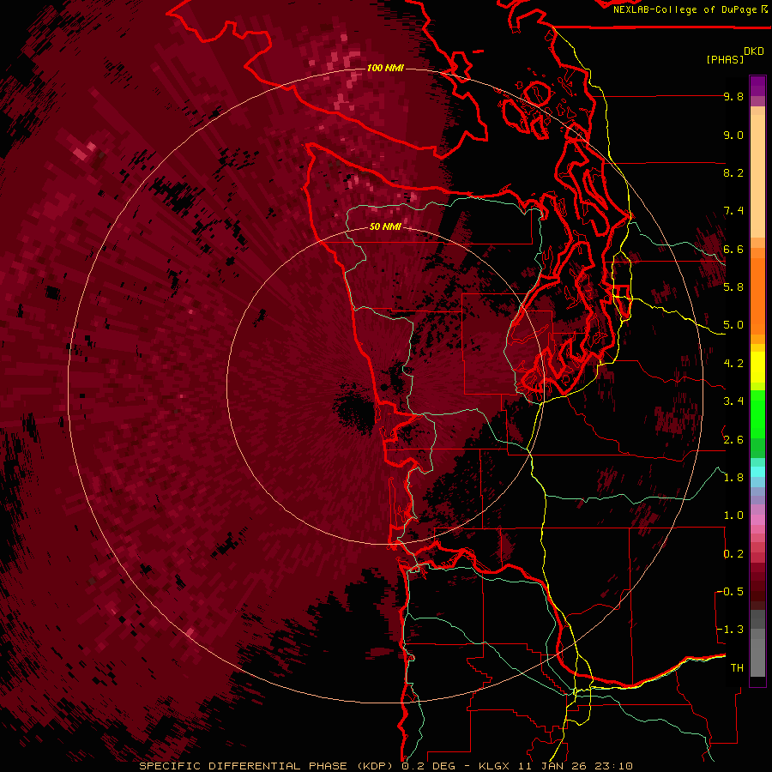Select the 6.6 scale value
Image resolution: width=772 pixels, height=772 pixels.
[x=733, y=249]
